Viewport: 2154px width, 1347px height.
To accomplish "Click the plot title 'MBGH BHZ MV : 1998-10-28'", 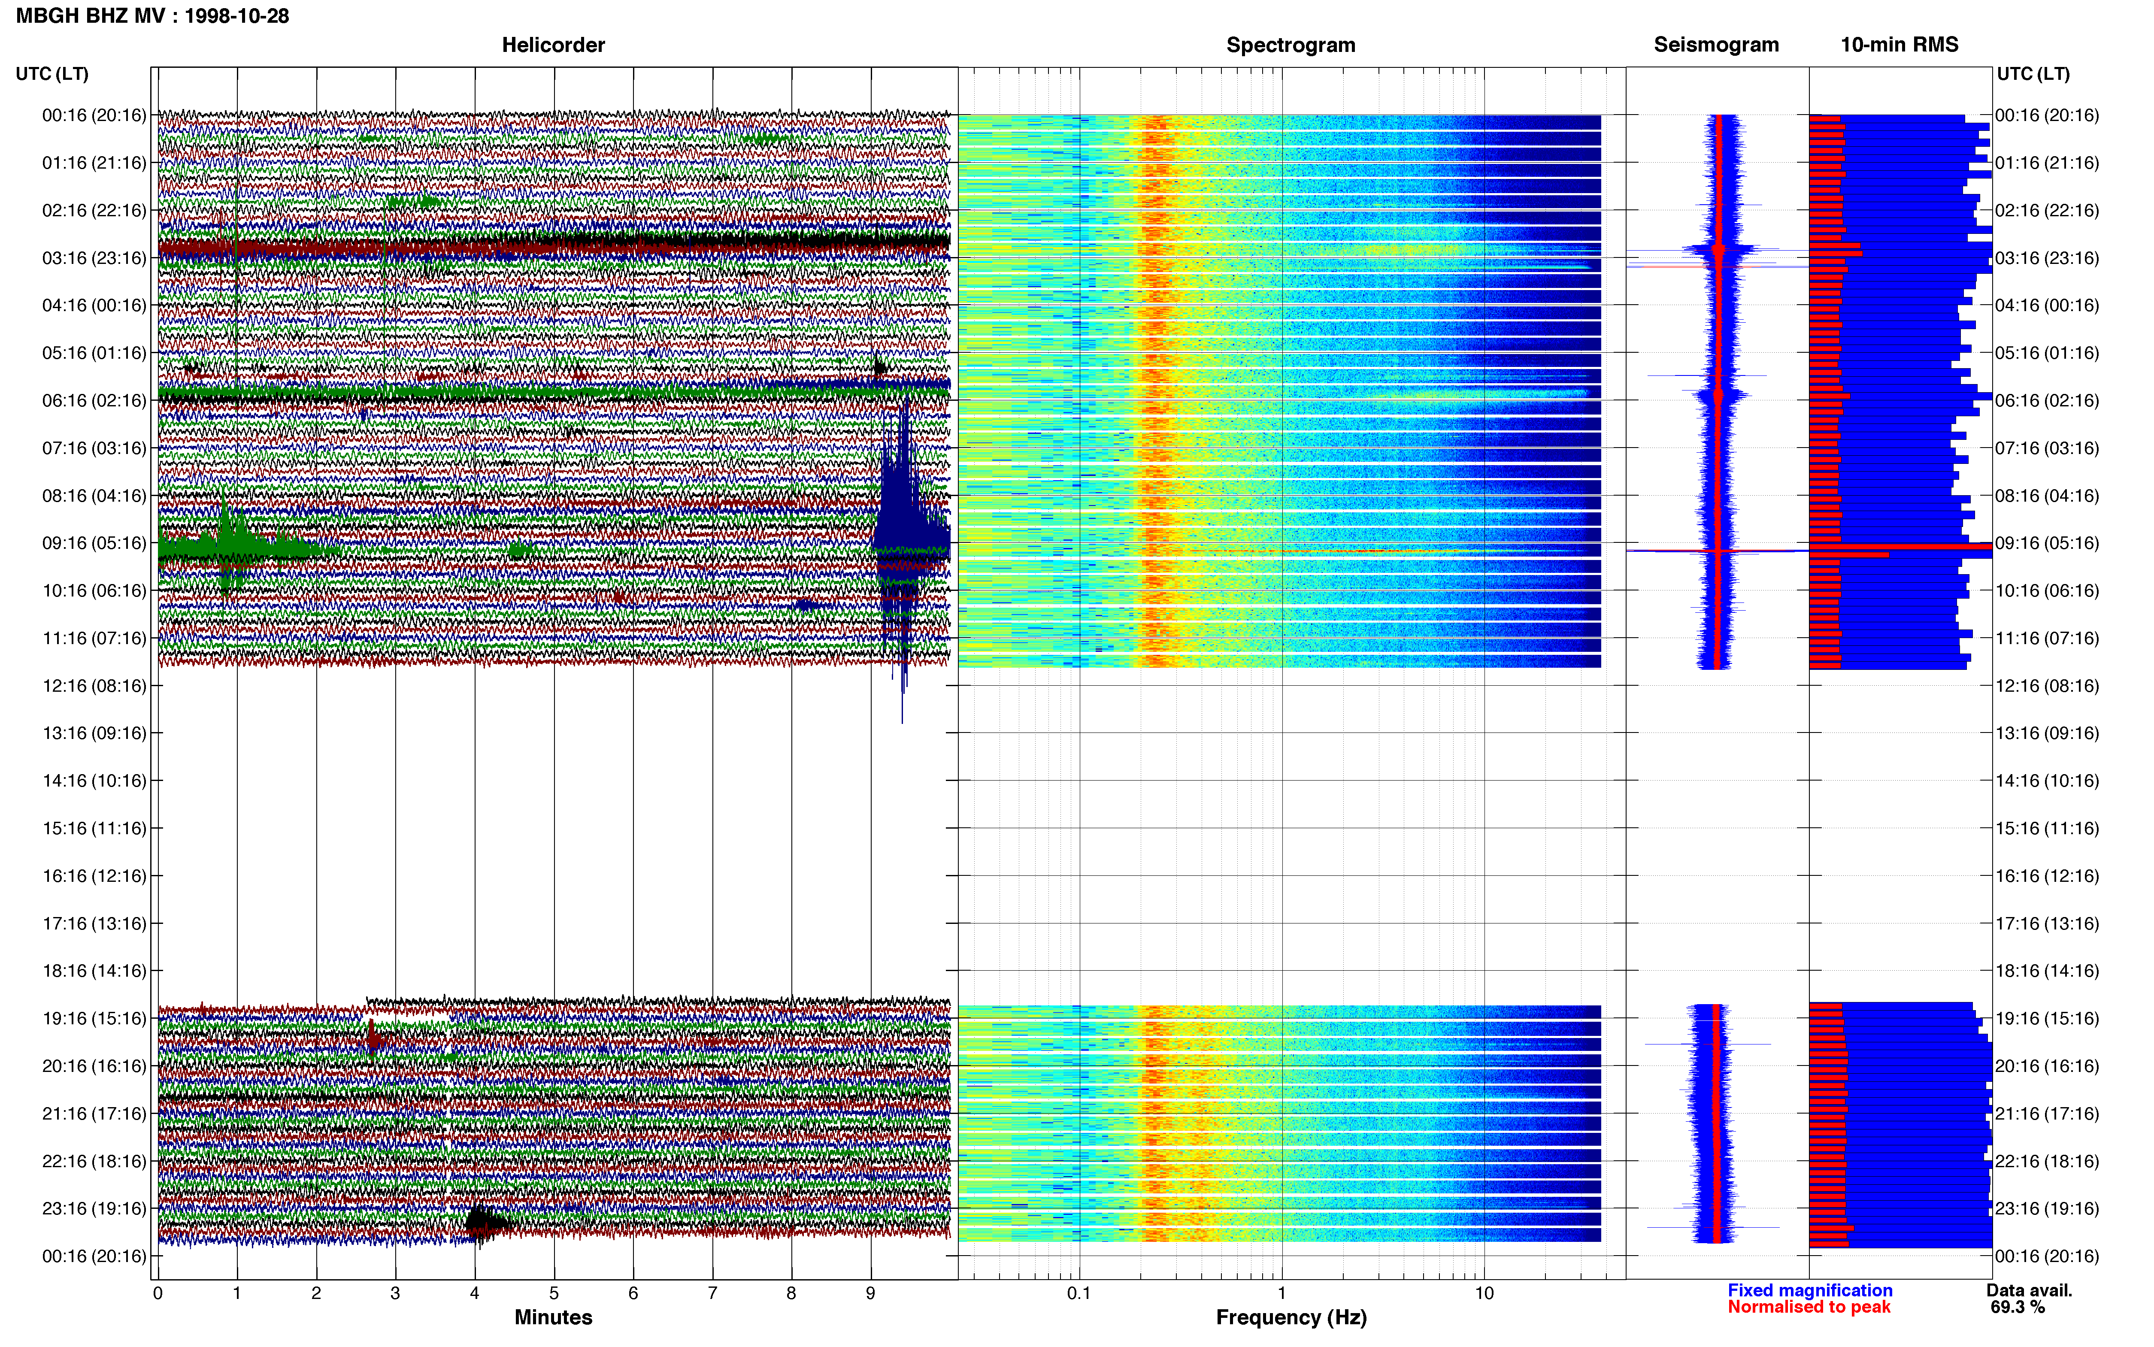I will coord(152,16).
